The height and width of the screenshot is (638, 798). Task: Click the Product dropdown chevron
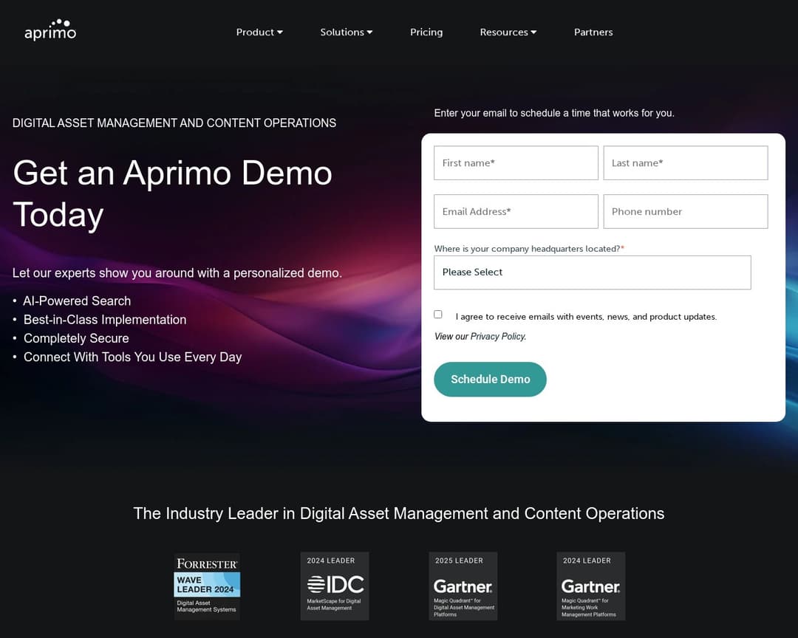pyautogui.click(x=280, y=32)
